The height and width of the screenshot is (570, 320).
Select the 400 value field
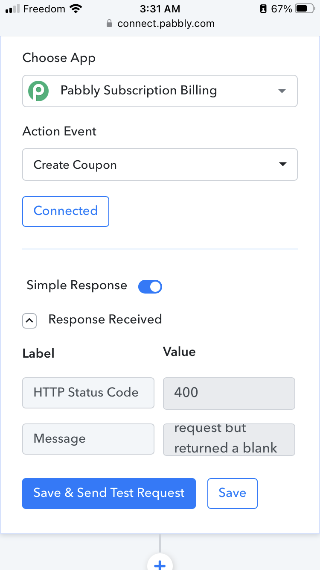[x=229, y=393]
